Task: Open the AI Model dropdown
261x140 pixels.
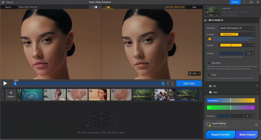Action: coord(237,35)
